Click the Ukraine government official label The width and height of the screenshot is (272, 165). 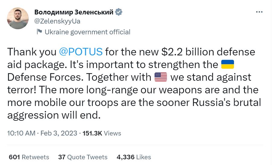point(87,32)
